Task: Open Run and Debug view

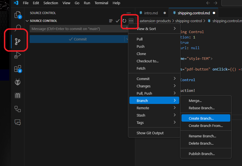Action: tap(18, 55)
